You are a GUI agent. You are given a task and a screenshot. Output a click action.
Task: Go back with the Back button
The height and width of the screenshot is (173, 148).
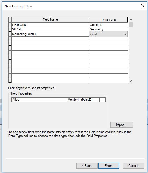click(87, 166)
